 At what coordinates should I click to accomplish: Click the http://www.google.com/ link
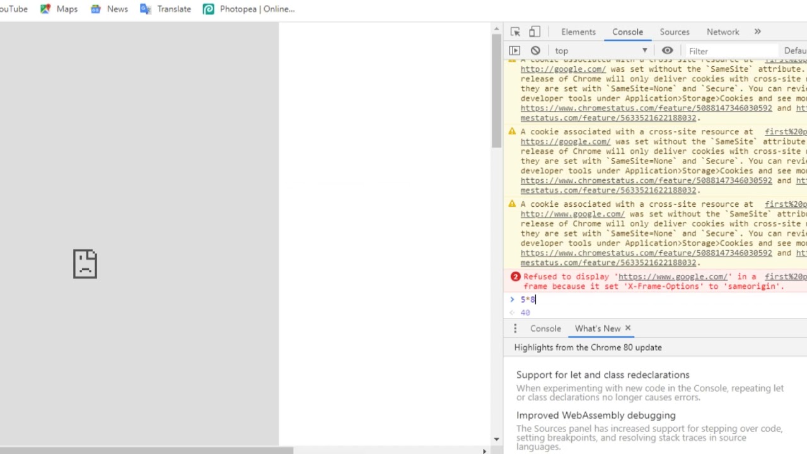click(572, 214)
